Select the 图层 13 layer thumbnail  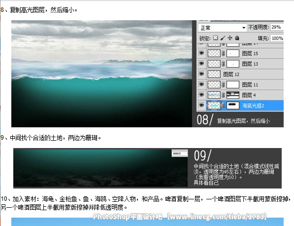(x=214, y=64)
